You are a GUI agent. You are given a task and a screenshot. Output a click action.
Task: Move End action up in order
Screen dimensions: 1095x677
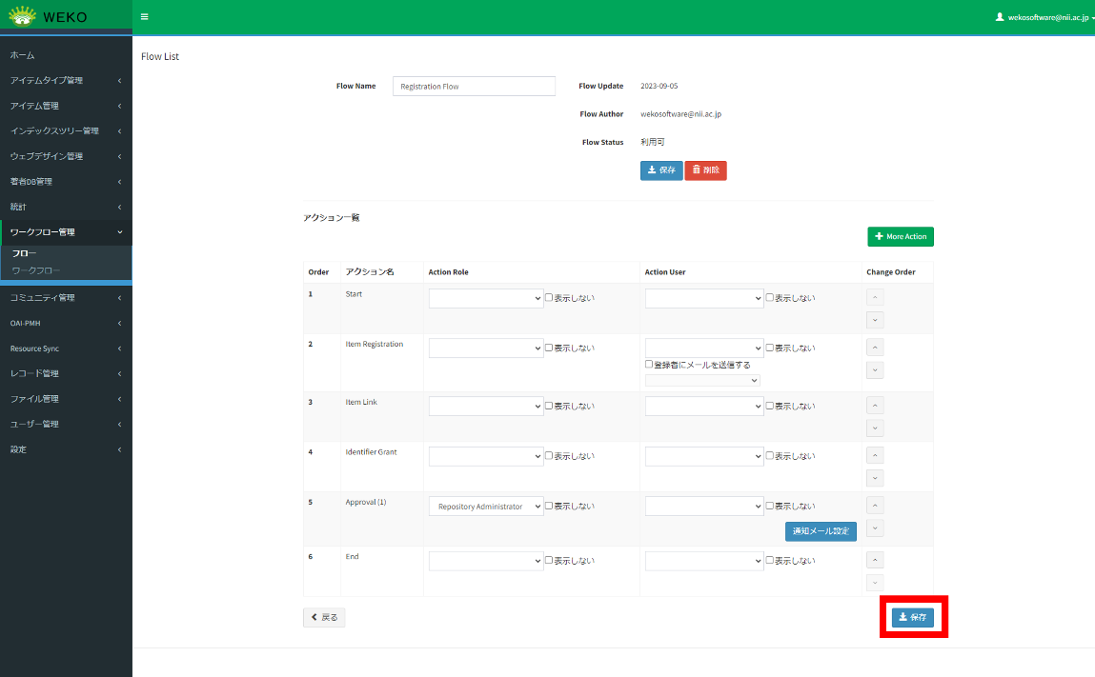(875, 560)
